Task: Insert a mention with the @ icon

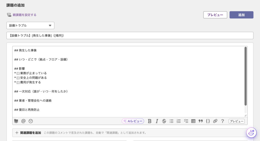Action: tap(23, 121)
